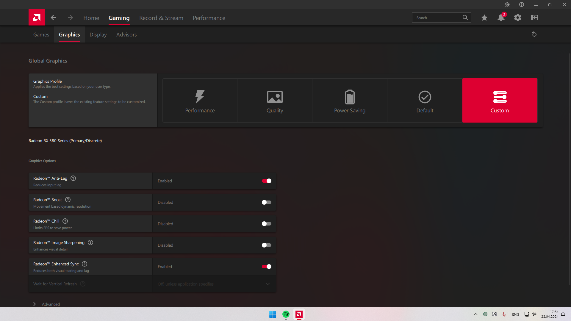This screenshot has width=571, height=321.
Task: Click the ENG language indicator
Action: [x=516, y=314]
